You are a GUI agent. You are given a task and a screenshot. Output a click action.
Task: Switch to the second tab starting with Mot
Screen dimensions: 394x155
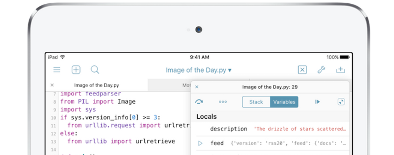point(186,85)
